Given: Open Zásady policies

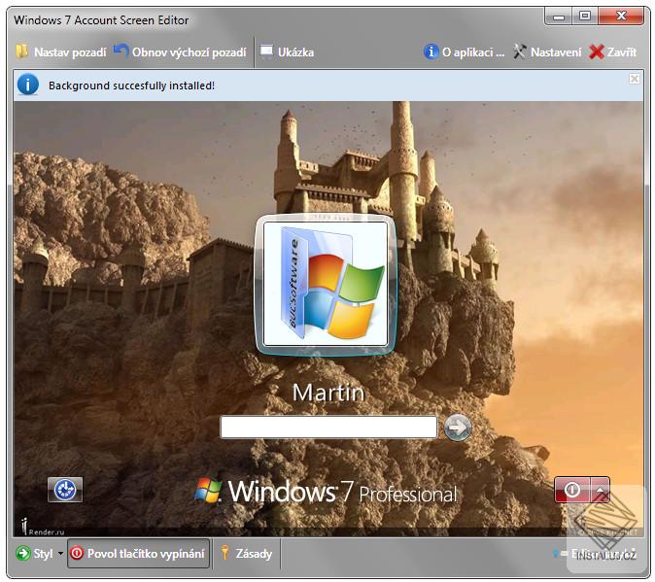Looking at the screenshot, I should coord(254,554).
